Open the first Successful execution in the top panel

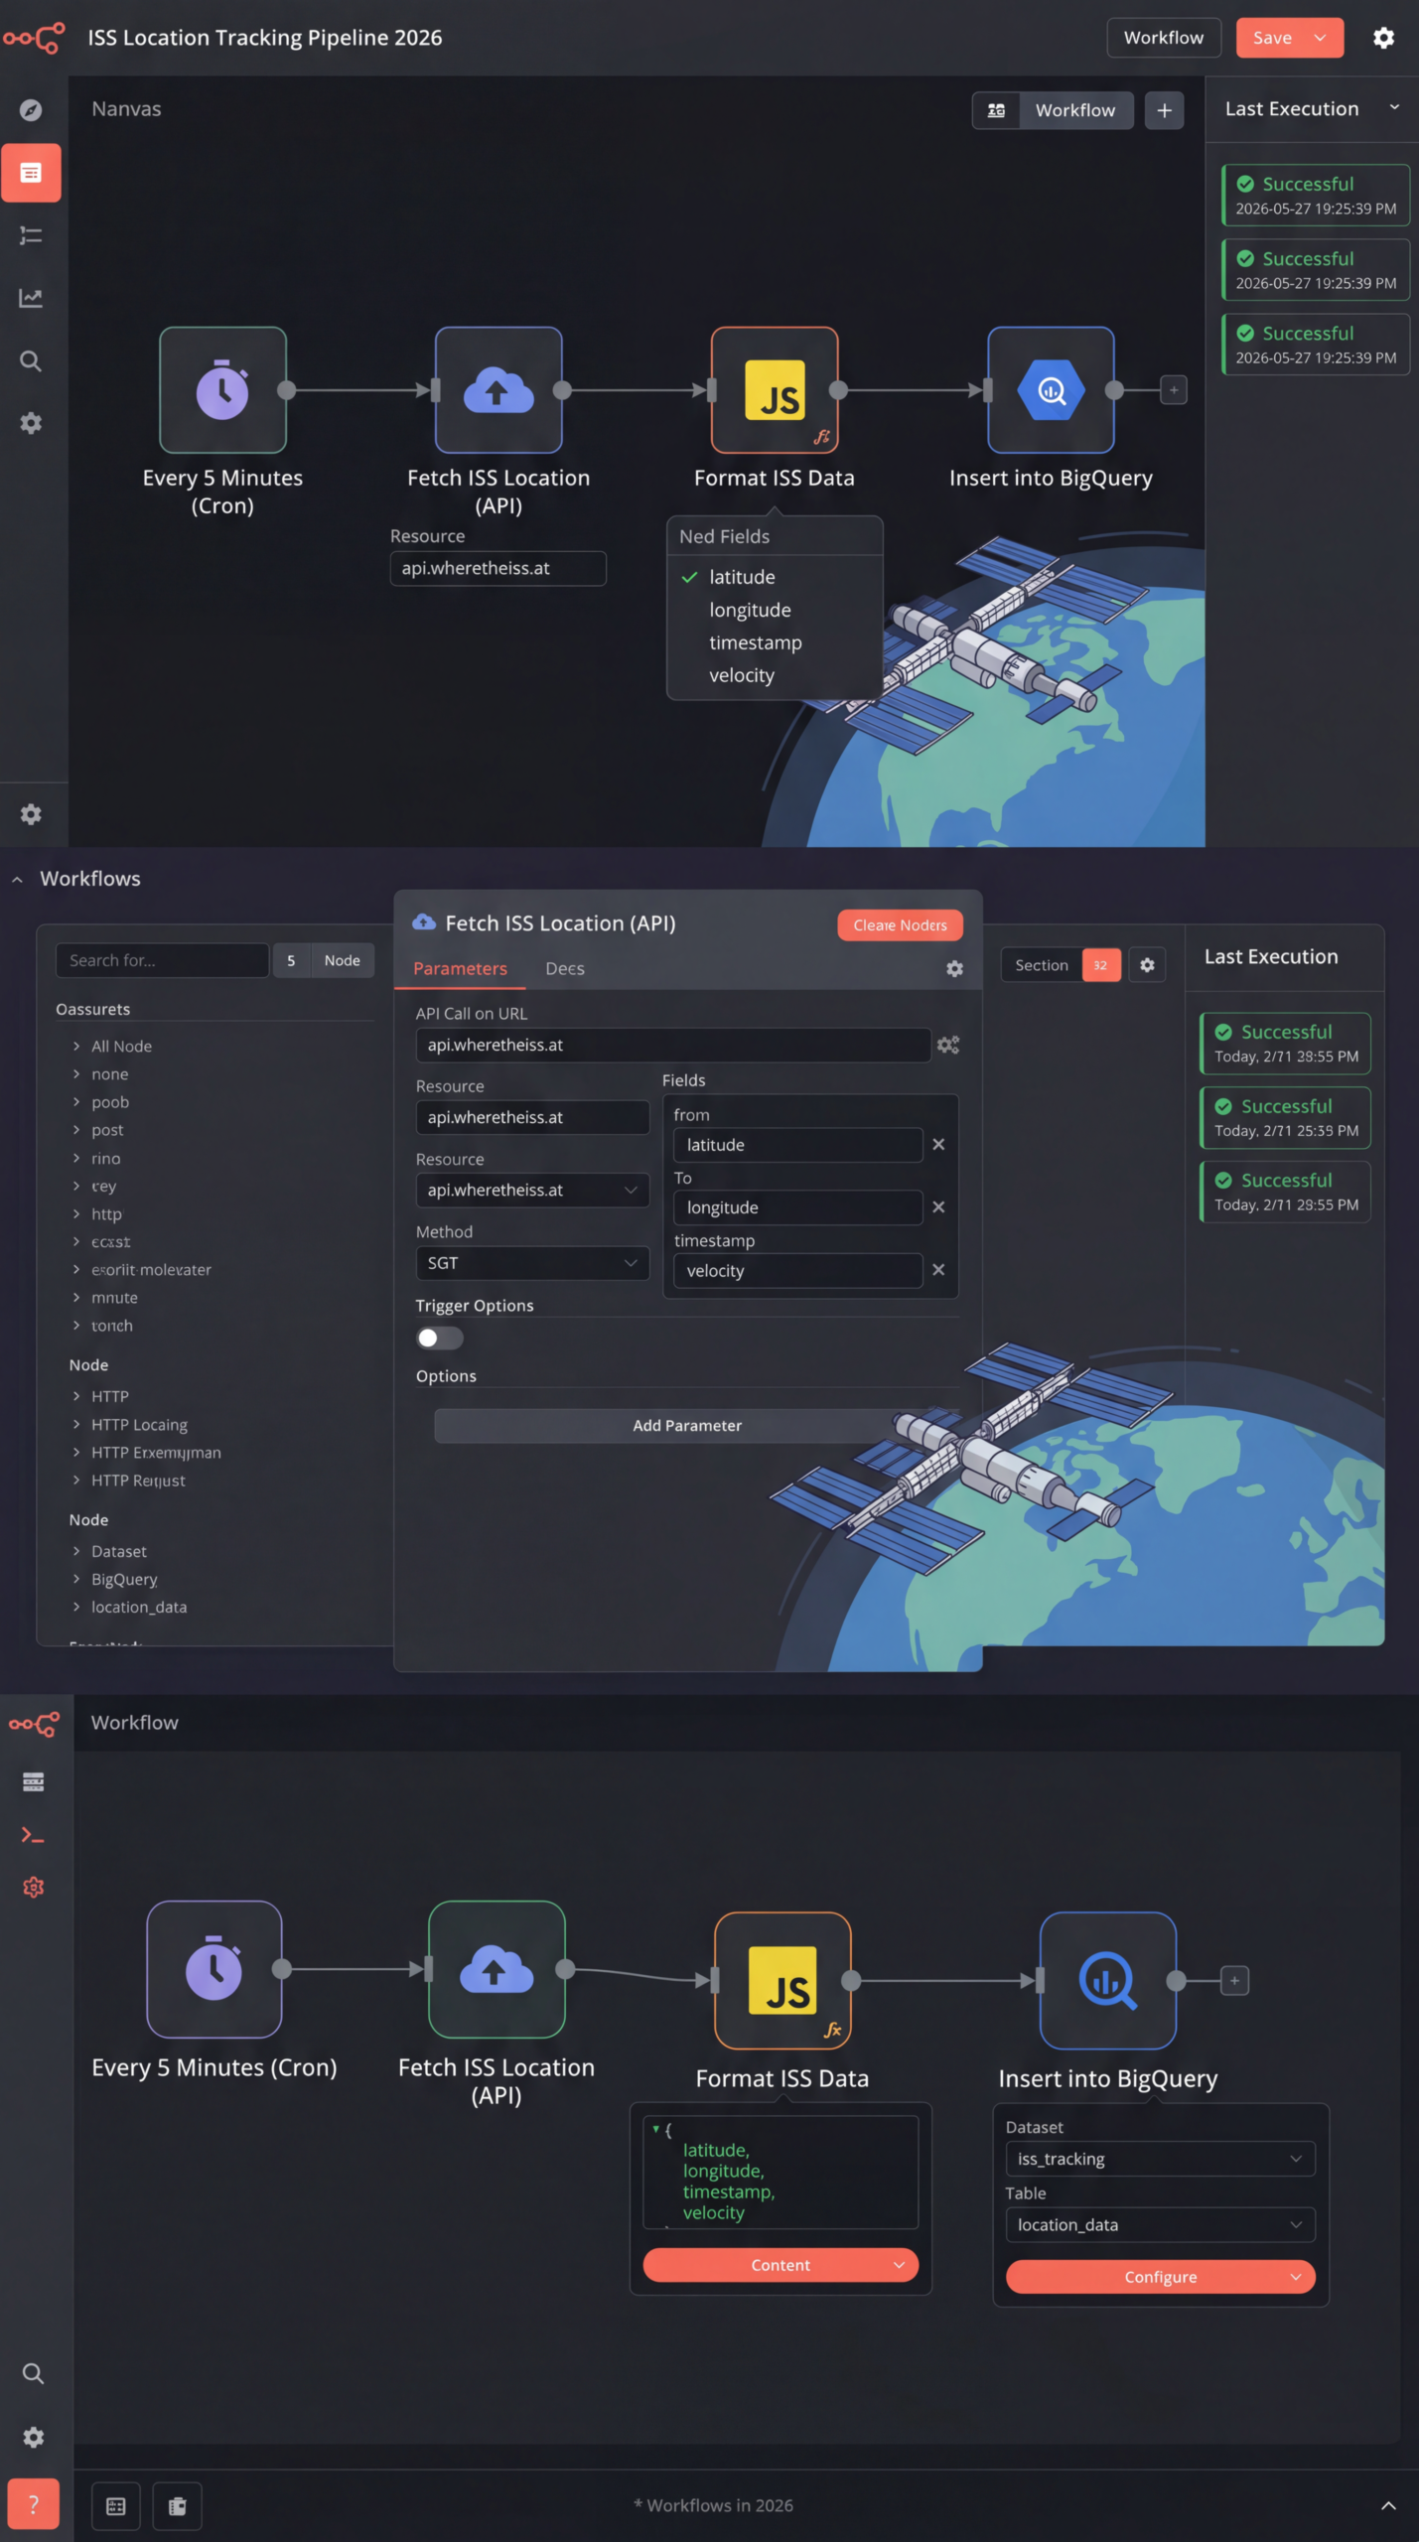pos(1315,196)
